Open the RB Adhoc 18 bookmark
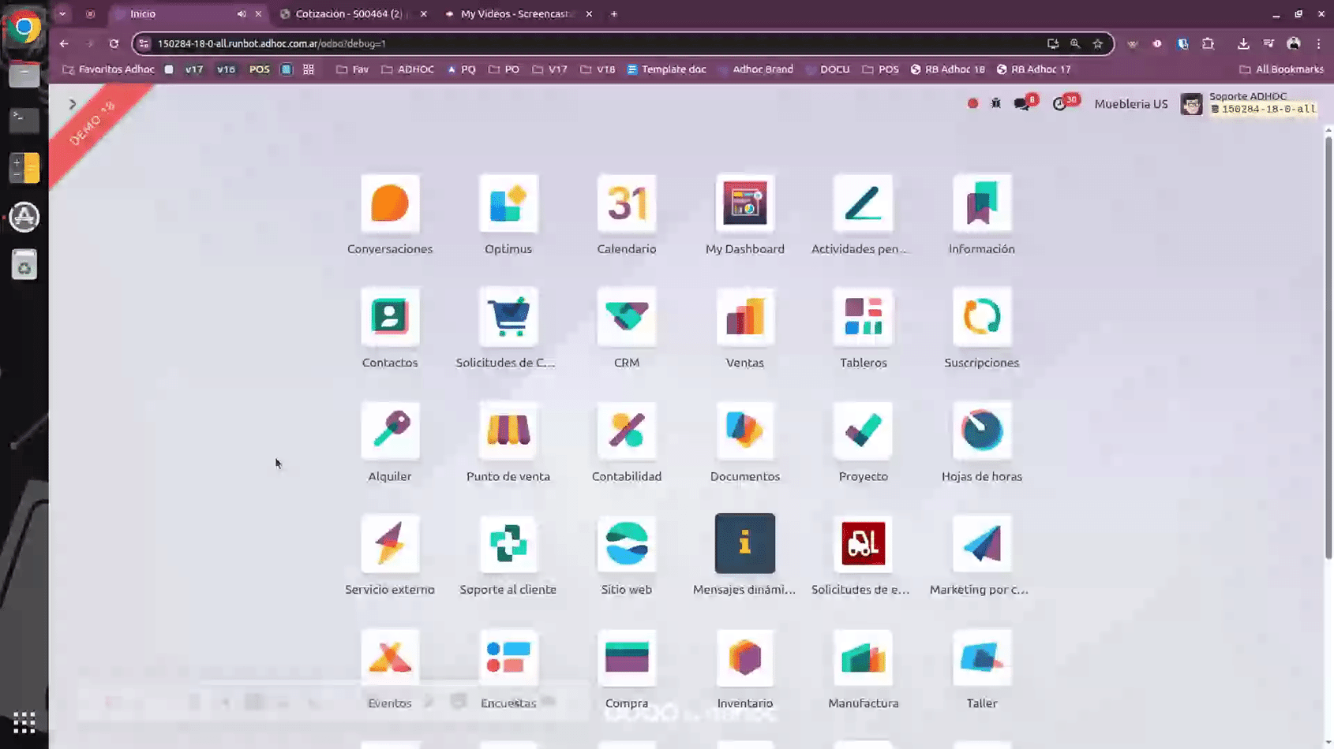 [947, 69]
